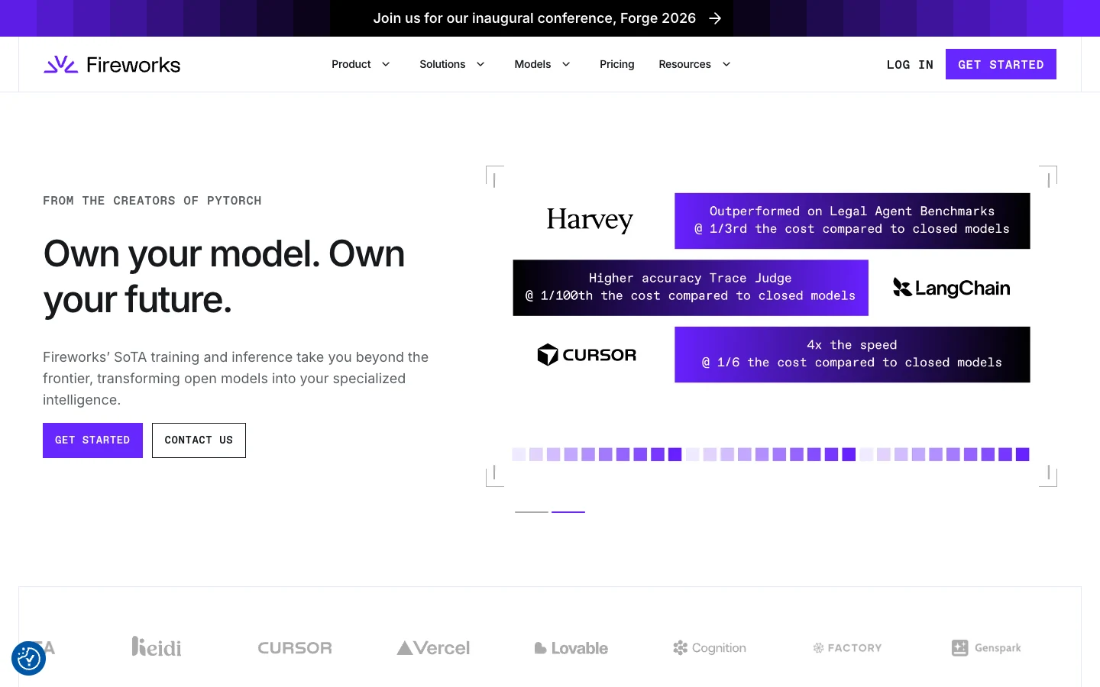Go to the Pricing page

(x=617, y=64)
